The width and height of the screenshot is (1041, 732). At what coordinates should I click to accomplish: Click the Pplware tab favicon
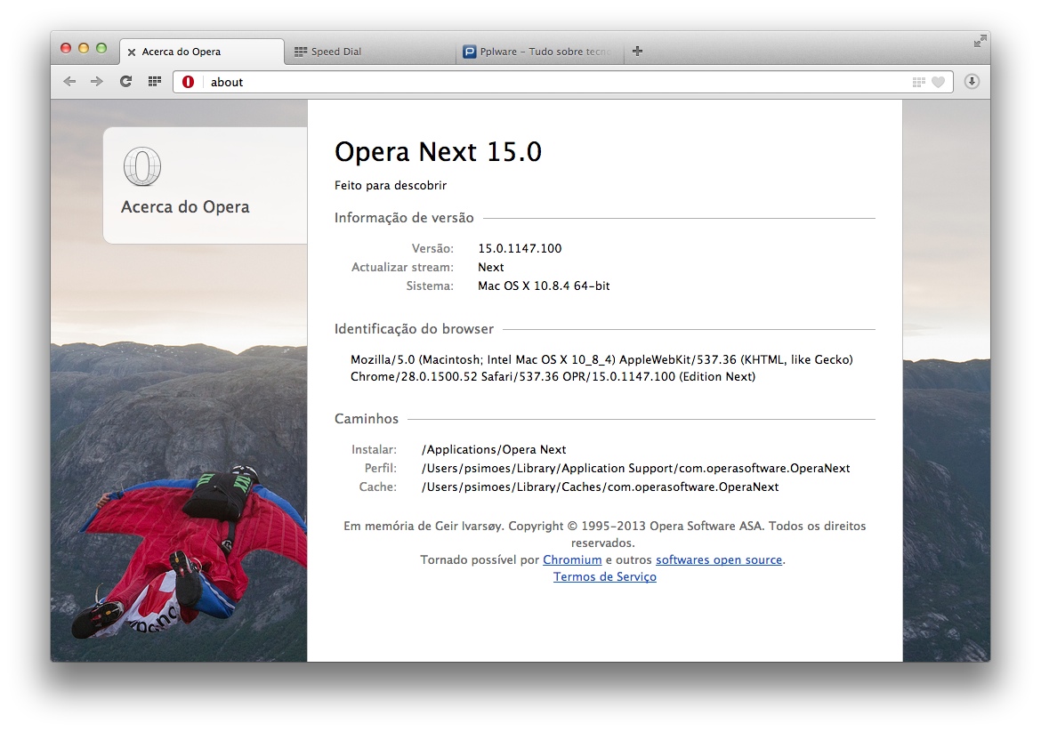point(470,51)
